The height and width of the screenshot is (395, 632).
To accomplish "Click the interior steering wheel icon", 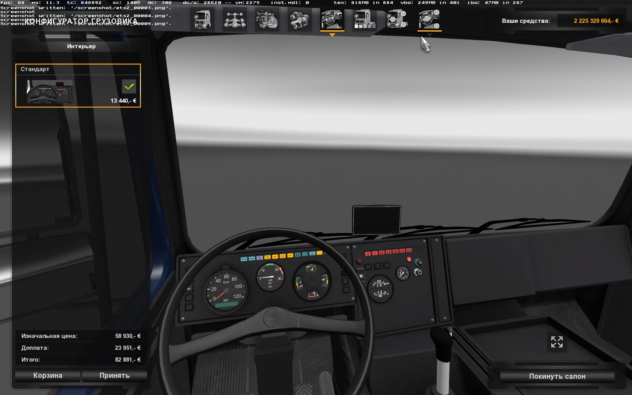I will tap(332, 20).
